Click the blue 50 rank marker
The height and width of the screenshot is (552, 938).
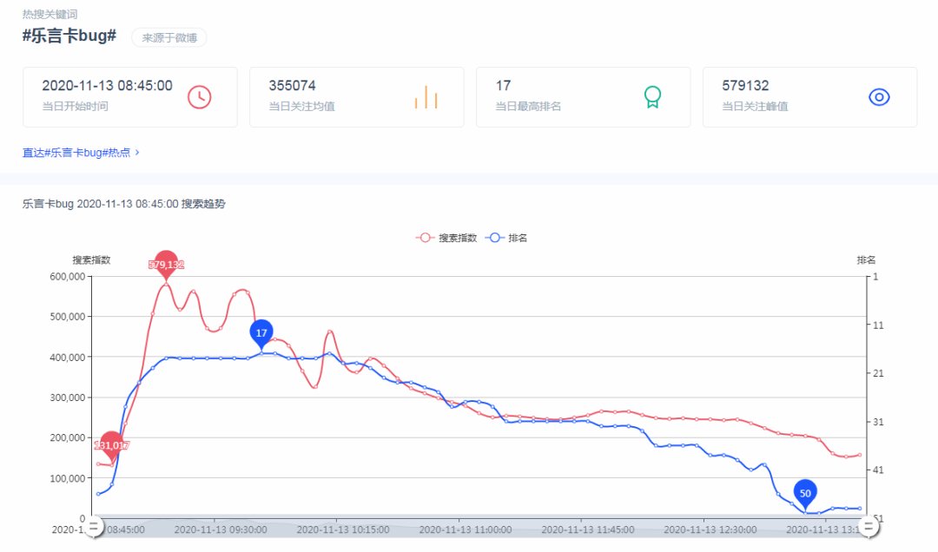805,494
